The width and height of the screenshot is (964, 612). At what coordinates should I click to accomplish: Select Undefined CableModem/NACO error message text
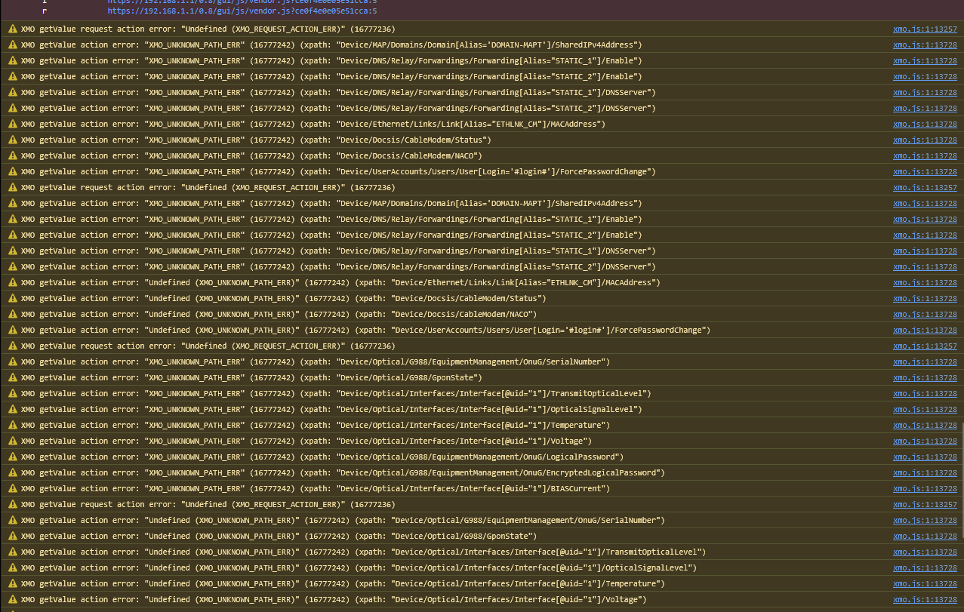click(279, 314)
